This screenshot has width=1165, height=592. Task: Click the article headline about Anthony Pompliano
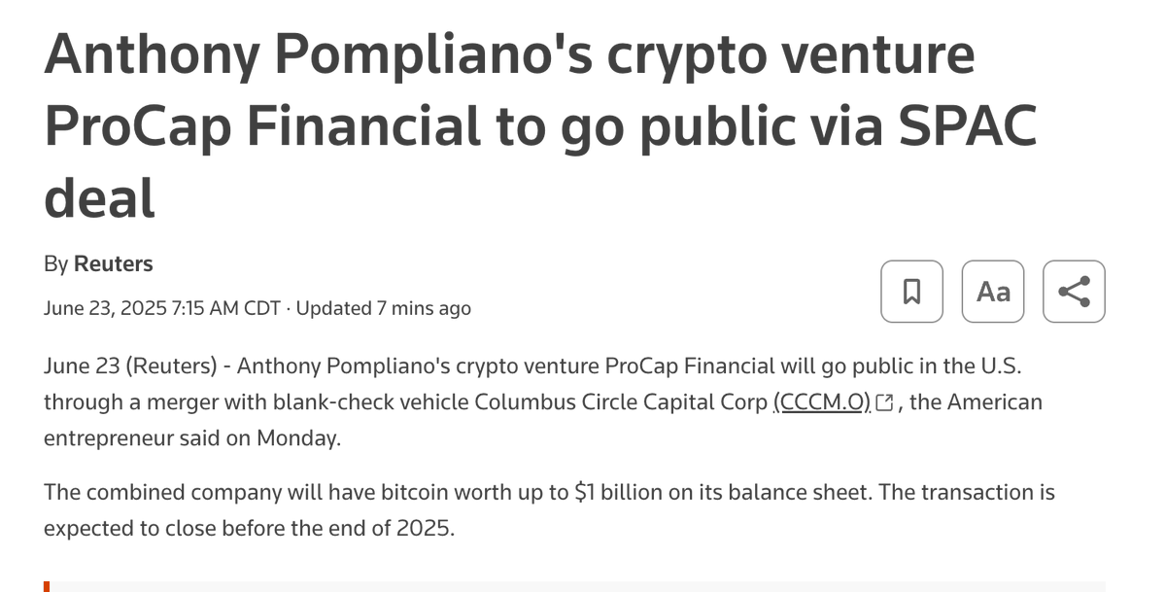(540, 125)
